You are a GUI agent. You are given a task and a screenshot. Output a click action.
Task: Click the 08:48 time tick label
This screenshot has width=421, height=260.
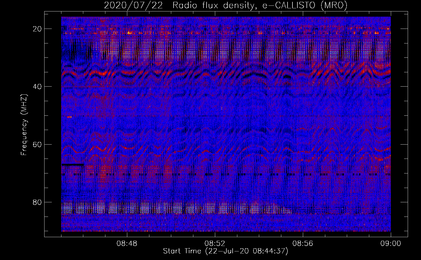127,244
